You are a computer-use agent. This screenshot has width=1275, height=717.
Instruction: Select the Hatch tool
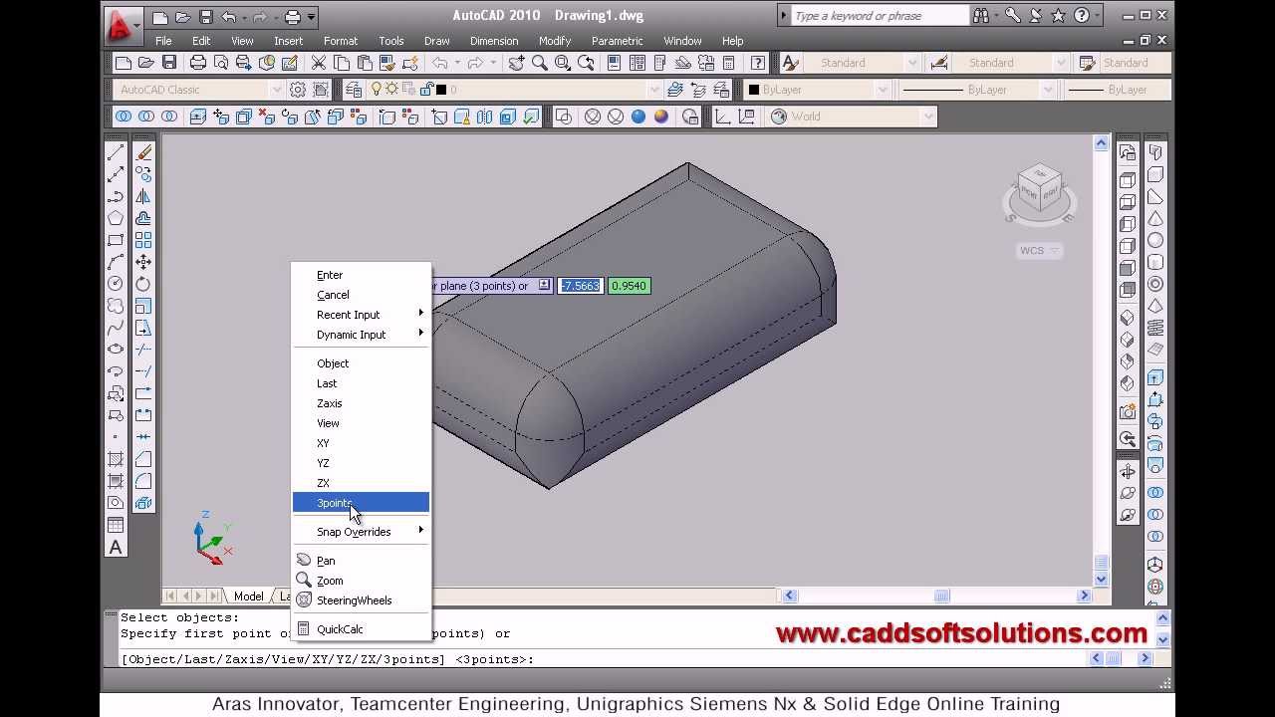coord(116,459)
